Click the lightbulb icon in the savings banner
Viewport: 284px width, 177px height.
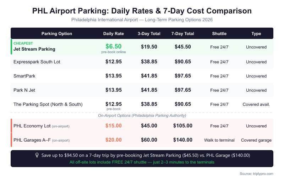[37, 155]
